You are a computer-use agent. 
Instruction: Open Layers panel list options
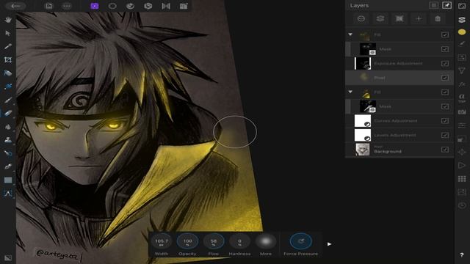pos(433,5)
